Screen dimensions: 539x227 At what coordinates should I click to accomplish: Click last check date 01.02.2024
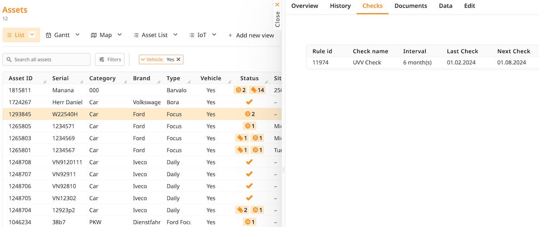click(461, 63)
